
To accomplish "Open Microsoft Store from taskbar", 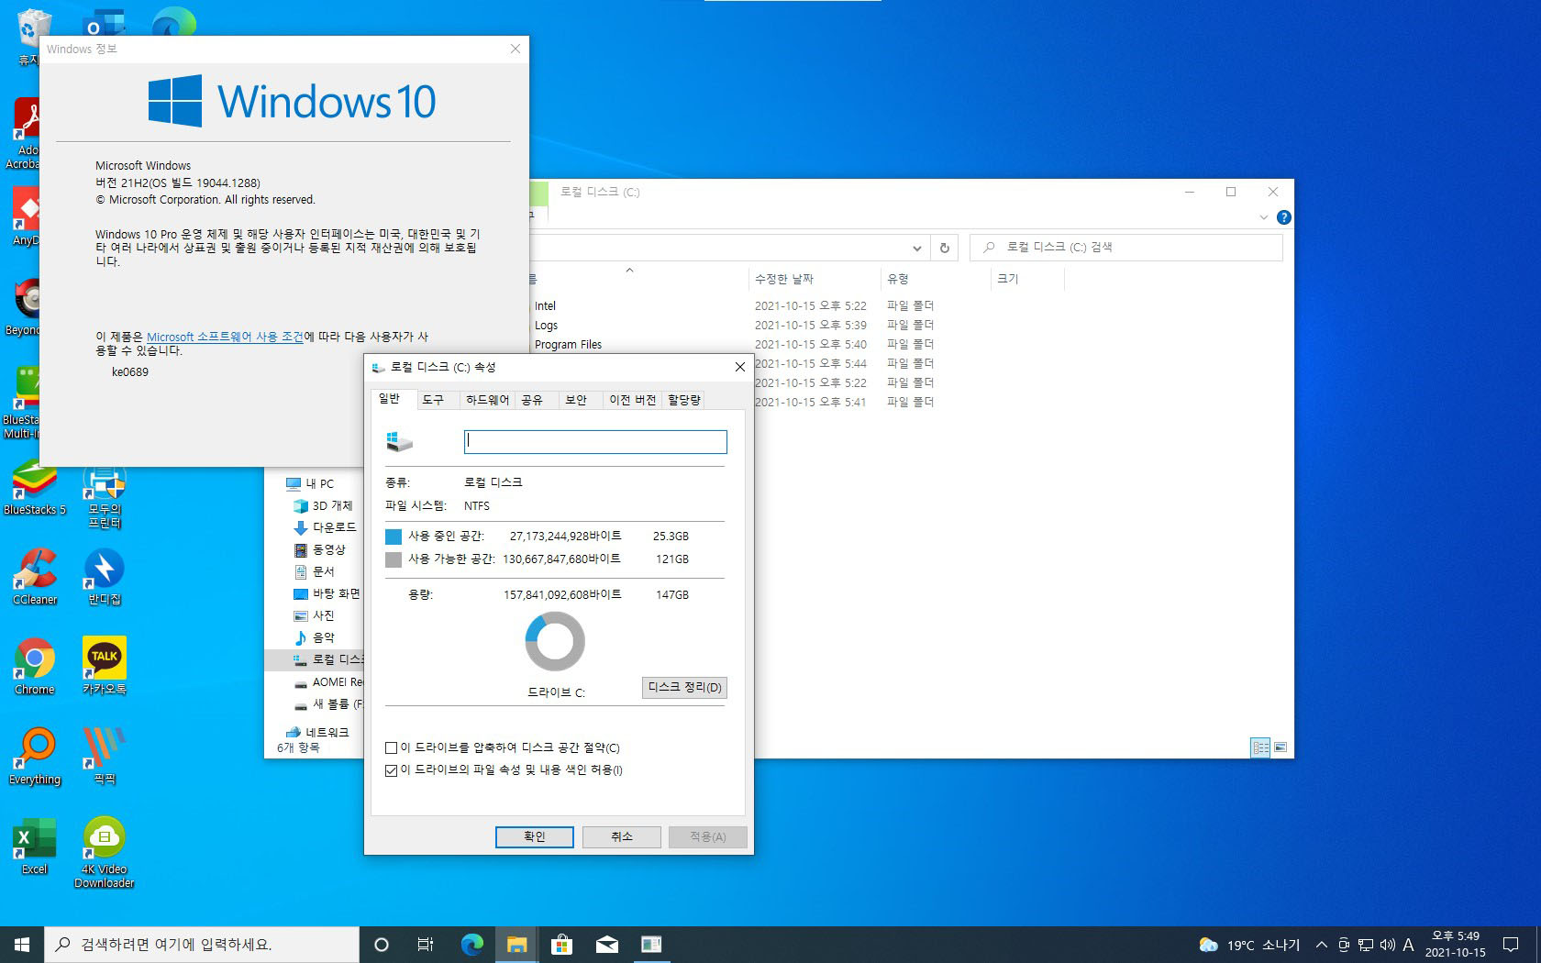I will click(561, 945).
